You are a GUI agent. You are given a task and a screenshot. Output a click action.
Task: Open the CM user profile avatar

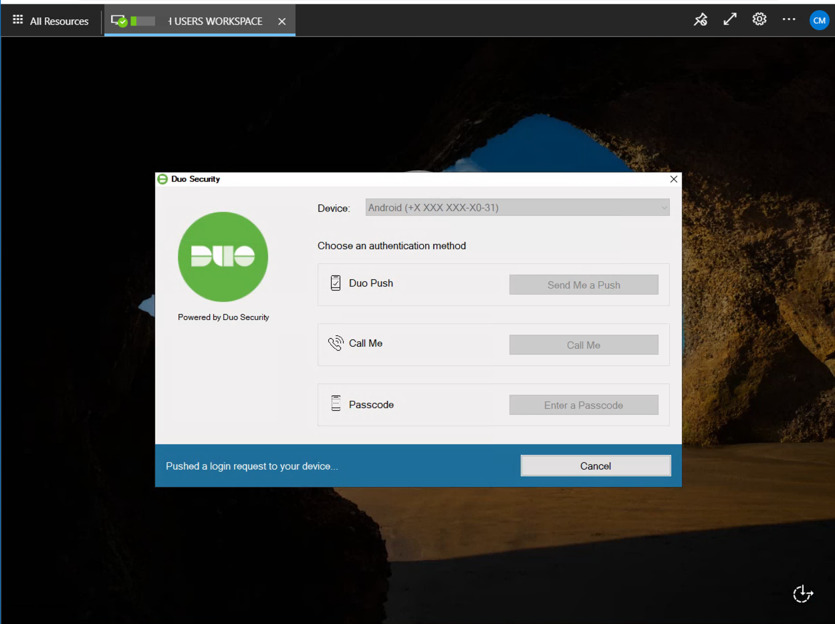(x=819, y=21)
